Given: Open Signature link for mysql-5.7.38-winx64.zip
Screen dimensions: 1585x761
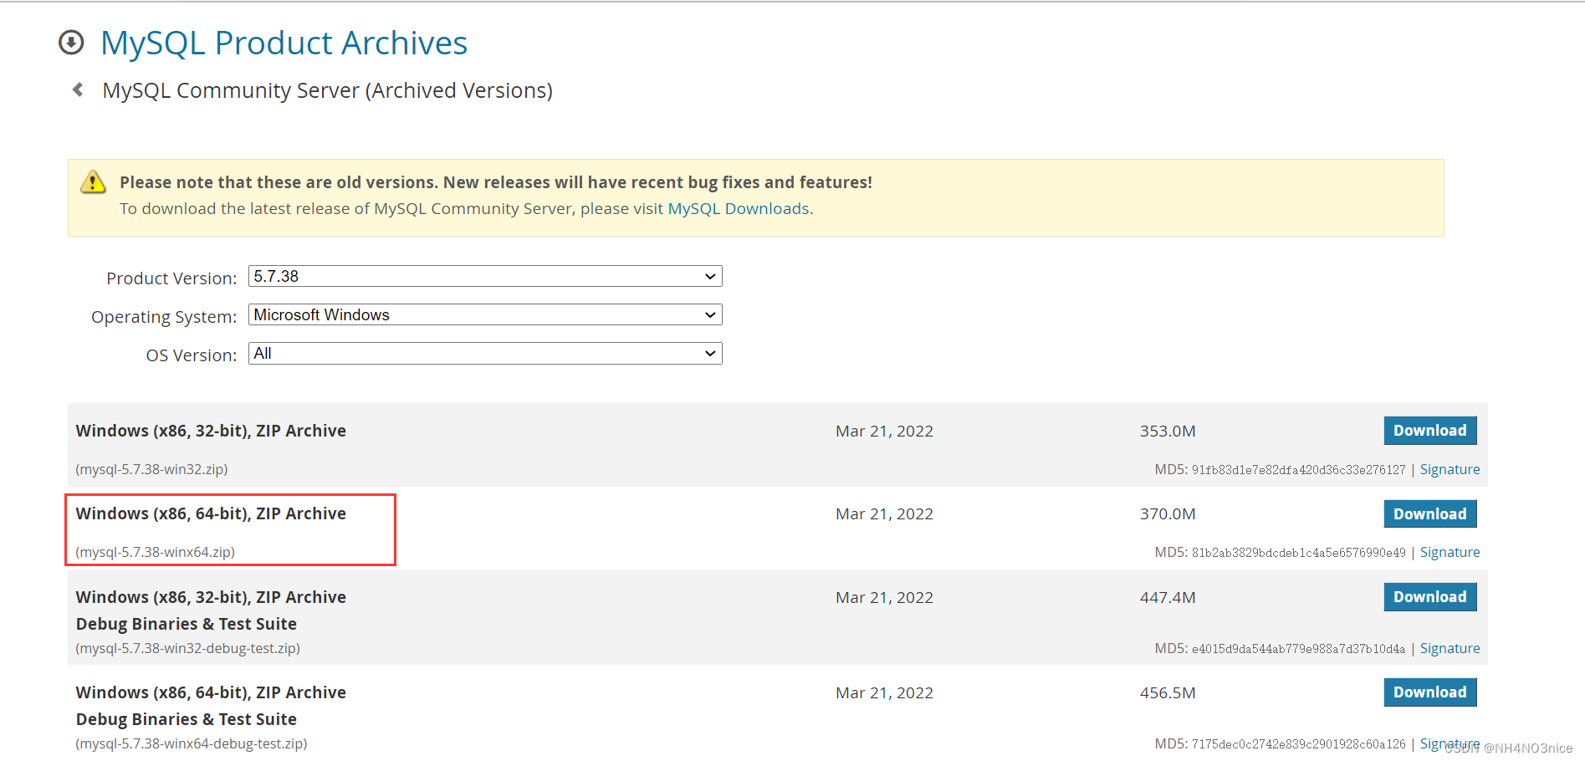Looking at the screenshot, I should click(x=1450, y=552).
